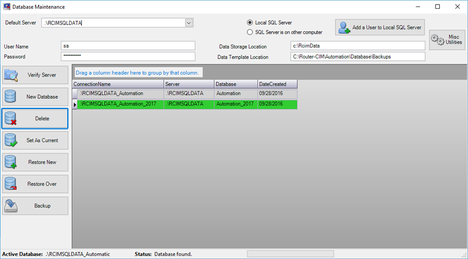
Task: Click into the Password field
Action: tap(128, 56)
